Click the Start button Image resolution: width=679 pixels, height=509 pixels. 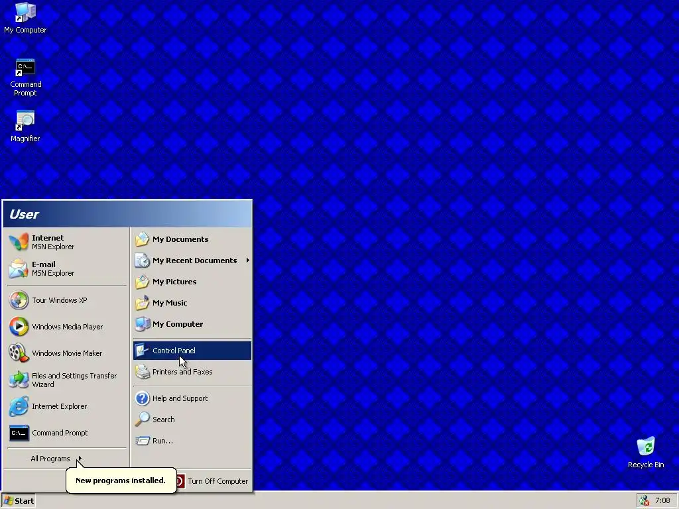tap(18, 501)
